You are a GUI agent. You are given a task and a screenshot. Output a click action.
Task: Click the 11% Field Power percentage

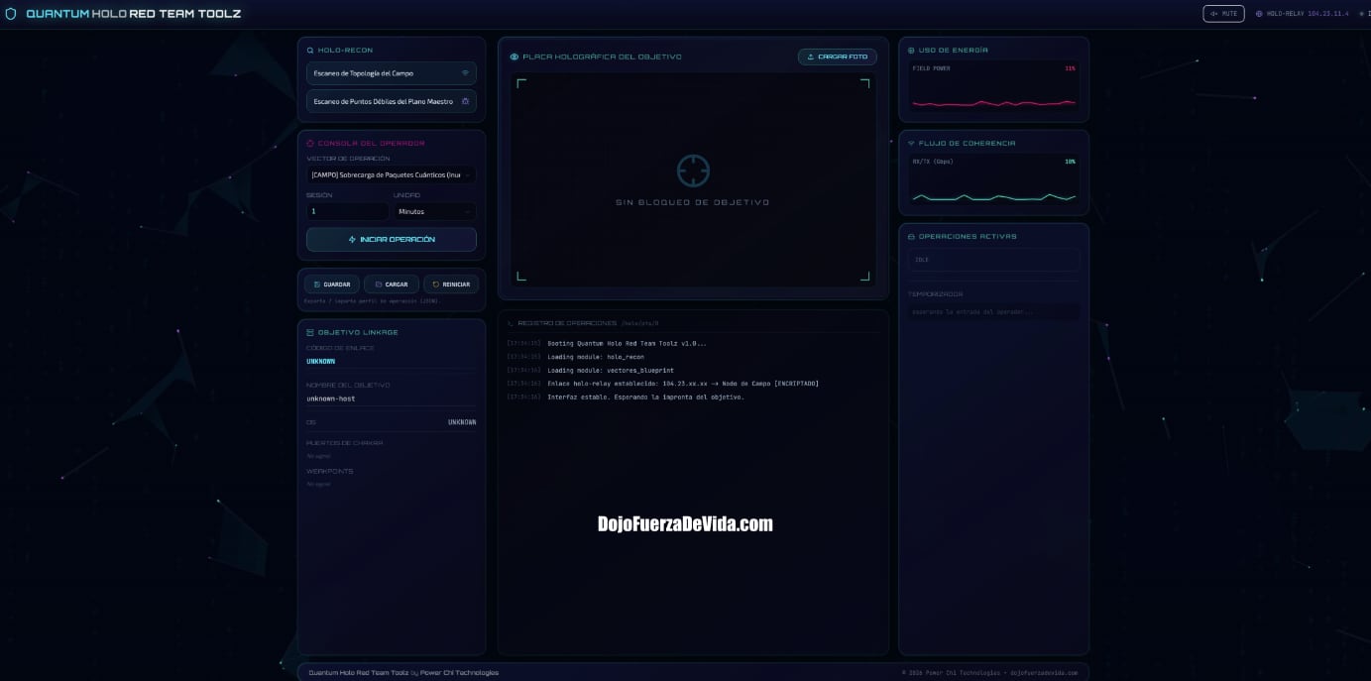click(1070, 68)
